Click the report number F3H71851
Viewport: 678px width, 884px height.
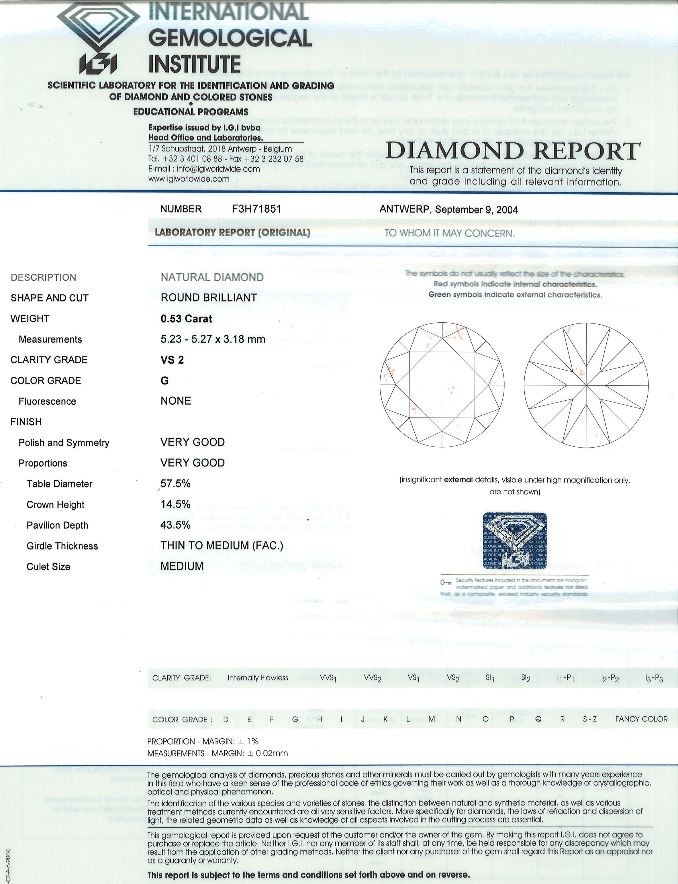pyautogui.click(x=256, y=209)
